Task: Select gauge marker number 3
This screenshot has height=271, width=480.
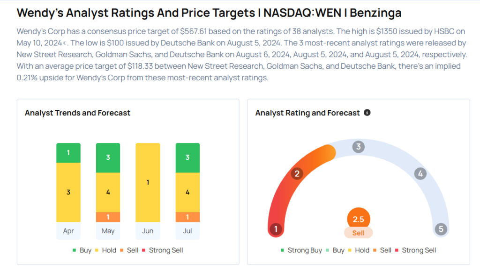Action: tap(359, 147)
